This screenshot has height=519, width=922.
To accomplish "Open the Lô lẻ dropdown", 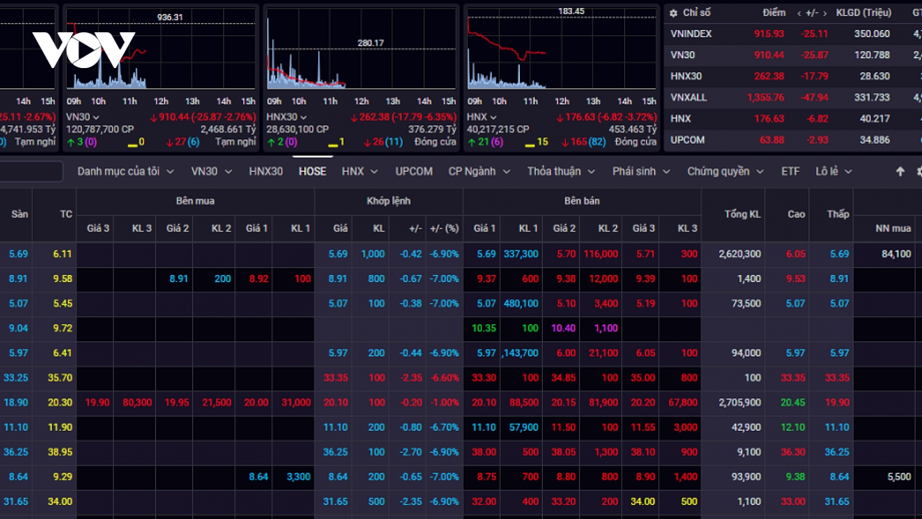I will pyautogui.click(x=848, y=172).
